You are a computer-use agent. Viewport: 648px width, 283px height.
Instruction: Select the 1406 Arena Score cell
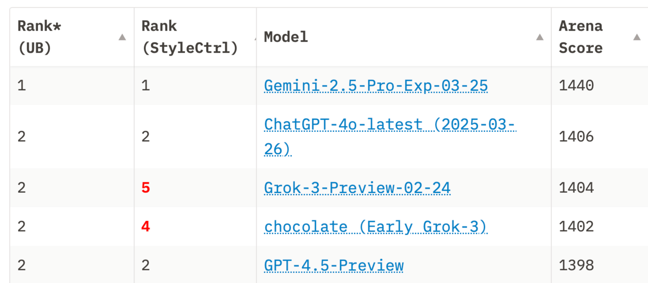click(x=576, y=137)
